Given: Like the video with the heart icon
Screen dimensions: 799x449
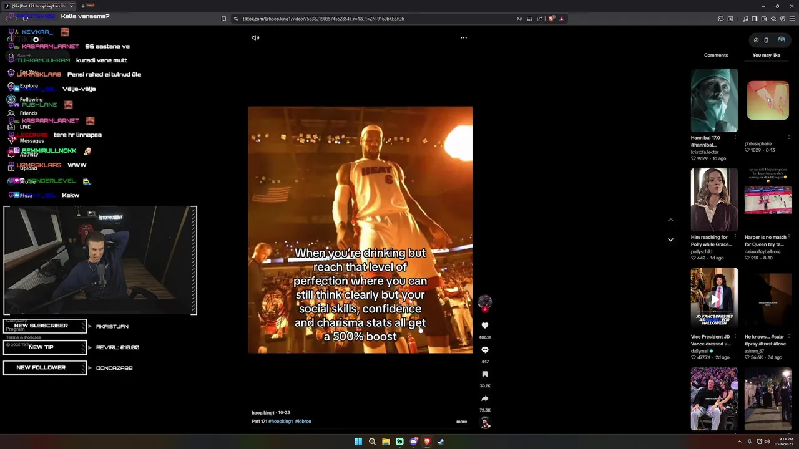Looking at the screenshot, I should [485, 326].
